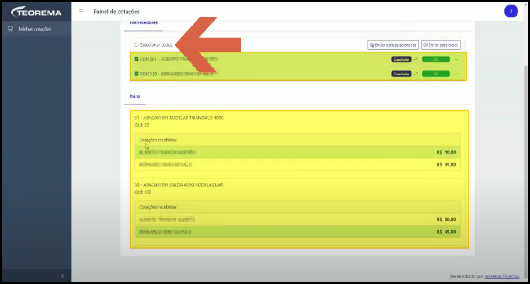Click the 2/2 progress bar for 0045061
This screenshot has width=530, height=284.
coord(436,60)
